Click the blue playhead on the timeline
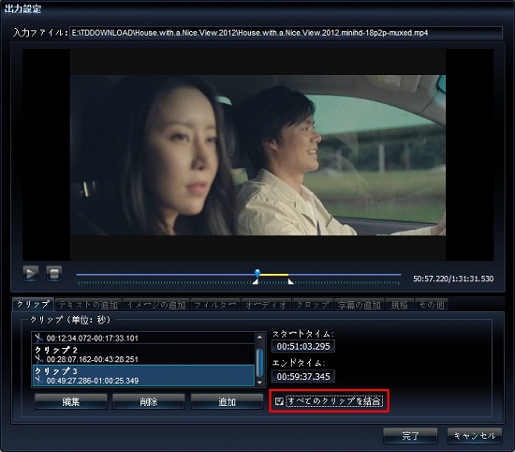The width and height of the screenshot is (515, 452). pos(257,273)
